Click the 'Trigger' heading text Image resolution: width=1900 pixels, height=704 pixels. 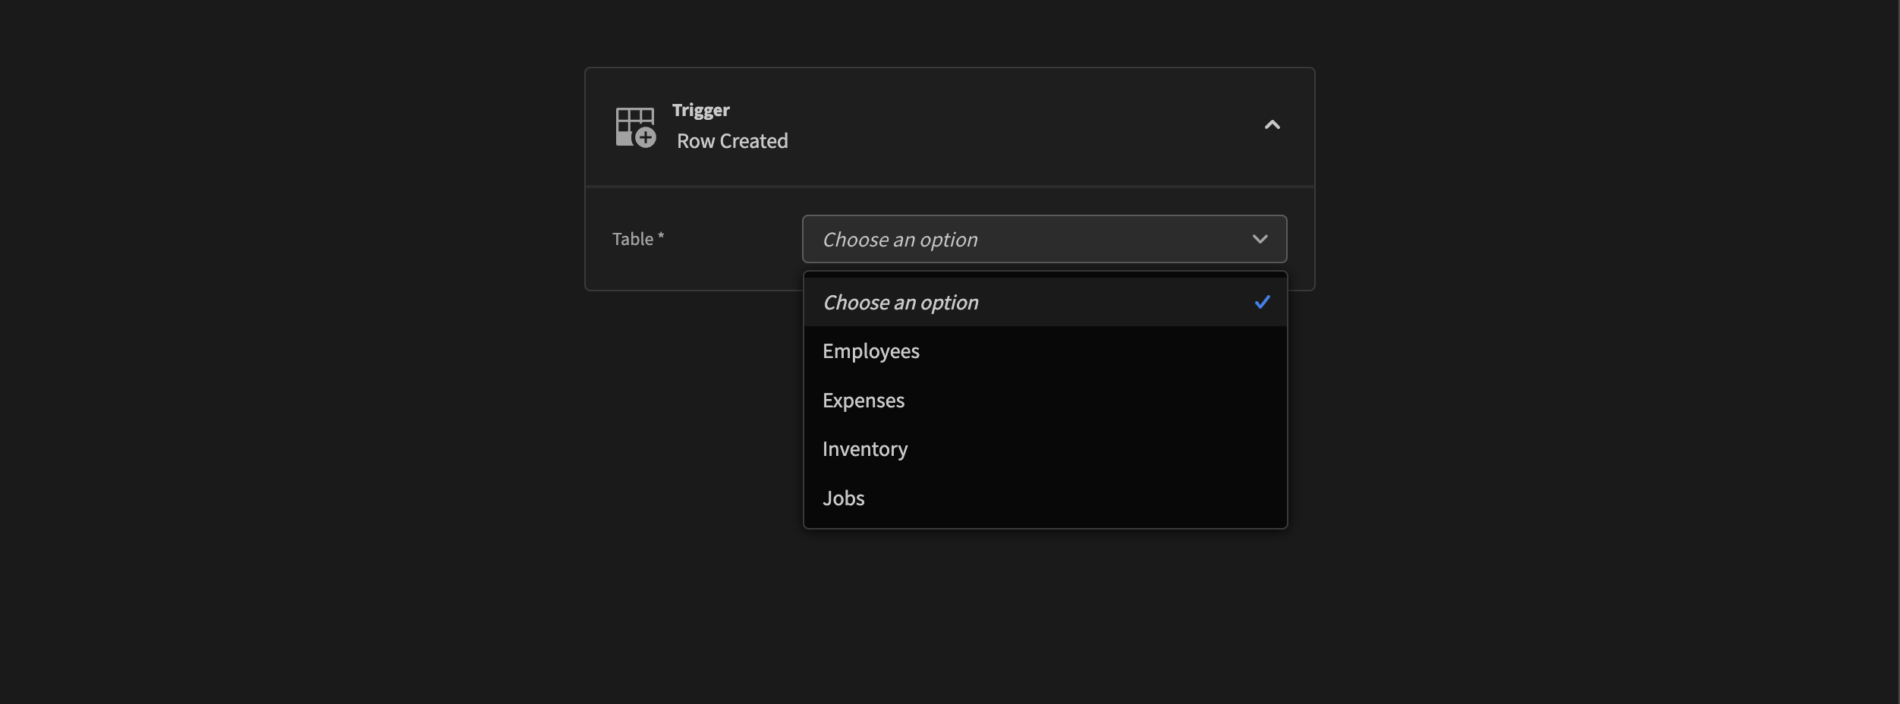700,111
